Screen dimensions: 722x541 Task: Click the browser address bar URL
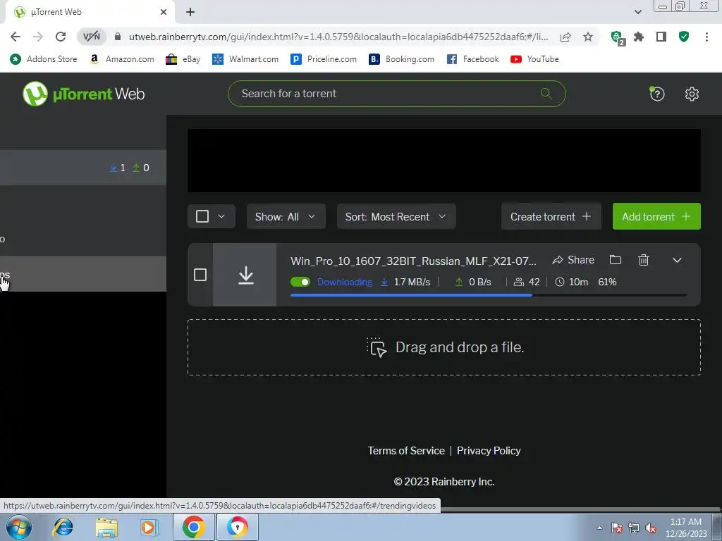pyautogui.click(x=338, y=37)
